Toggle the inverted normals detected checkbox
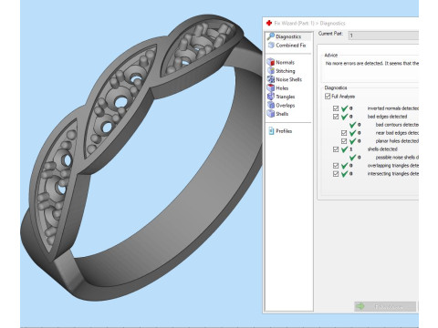 tap(336, 108)
